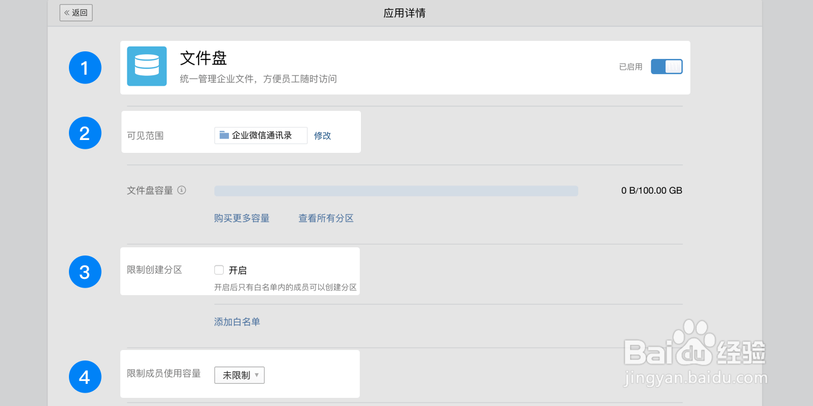Click numbered step marker 4
The width and height of the screenshot is (813, 406).
click(x=85, y=377)
